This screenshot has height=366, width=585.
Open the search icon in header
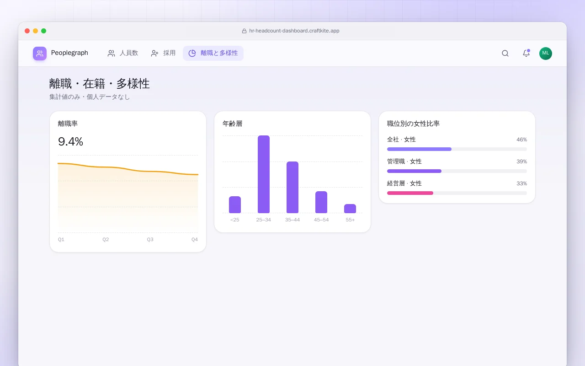pyautogui.click(x=505, y=54)
